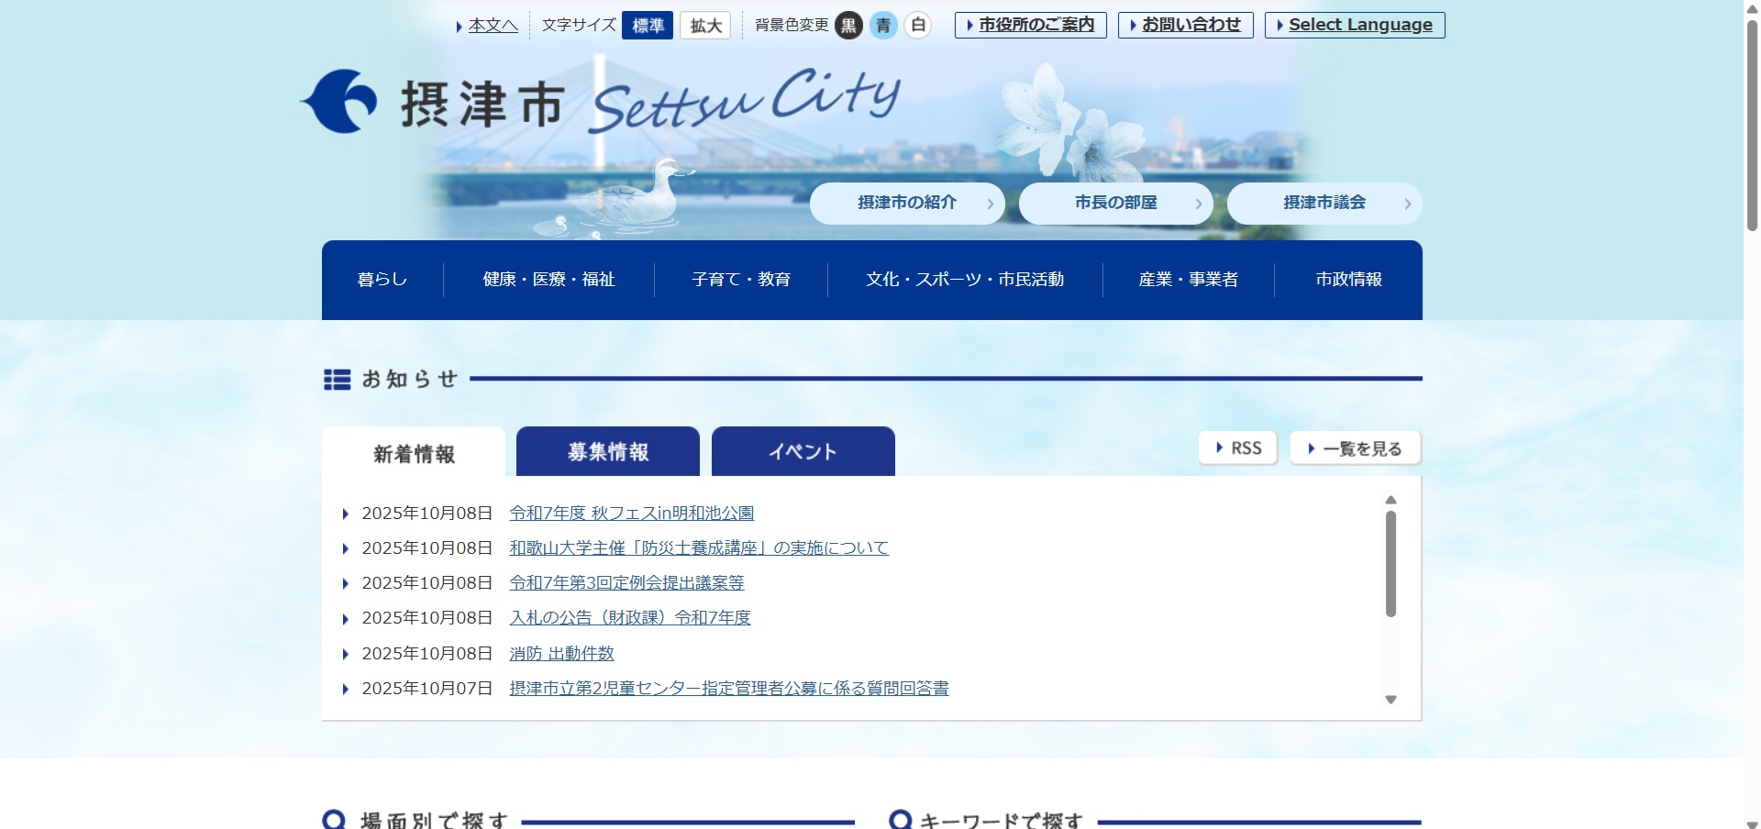Switch background color to white (白)
The width and height of the screenshot is (1761, 829).
click(x=918, y=26)
